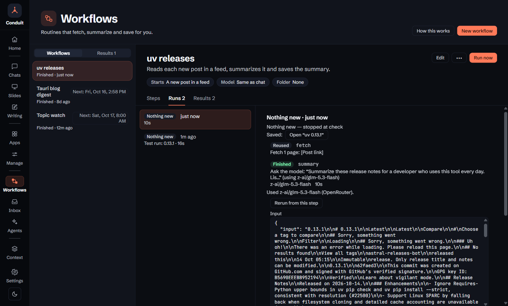Click the "Nothing new · just now" heading
The image size is (508, 306).
pyautogui.click(x=297, y=118)
